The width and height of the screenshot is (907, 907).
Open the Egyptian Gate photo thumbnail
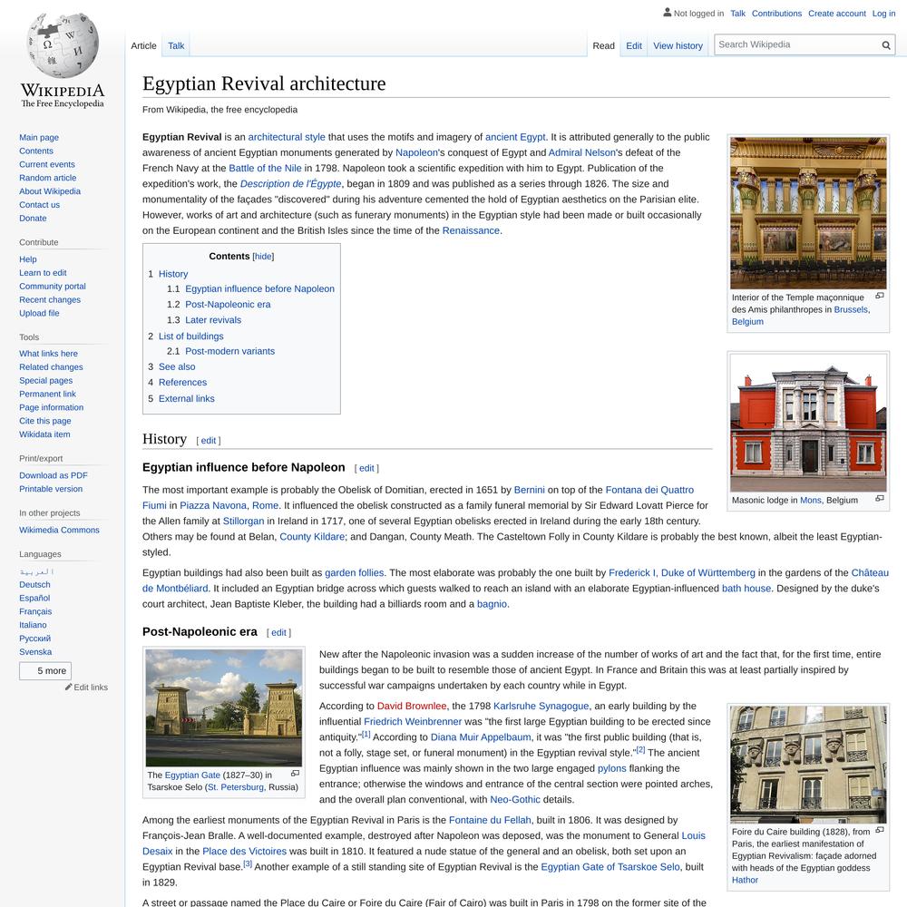coord(224,707)
